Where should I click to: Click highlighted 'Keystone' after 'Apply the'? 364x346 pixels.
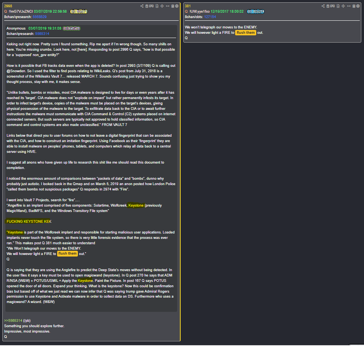(x=85, y=281)
